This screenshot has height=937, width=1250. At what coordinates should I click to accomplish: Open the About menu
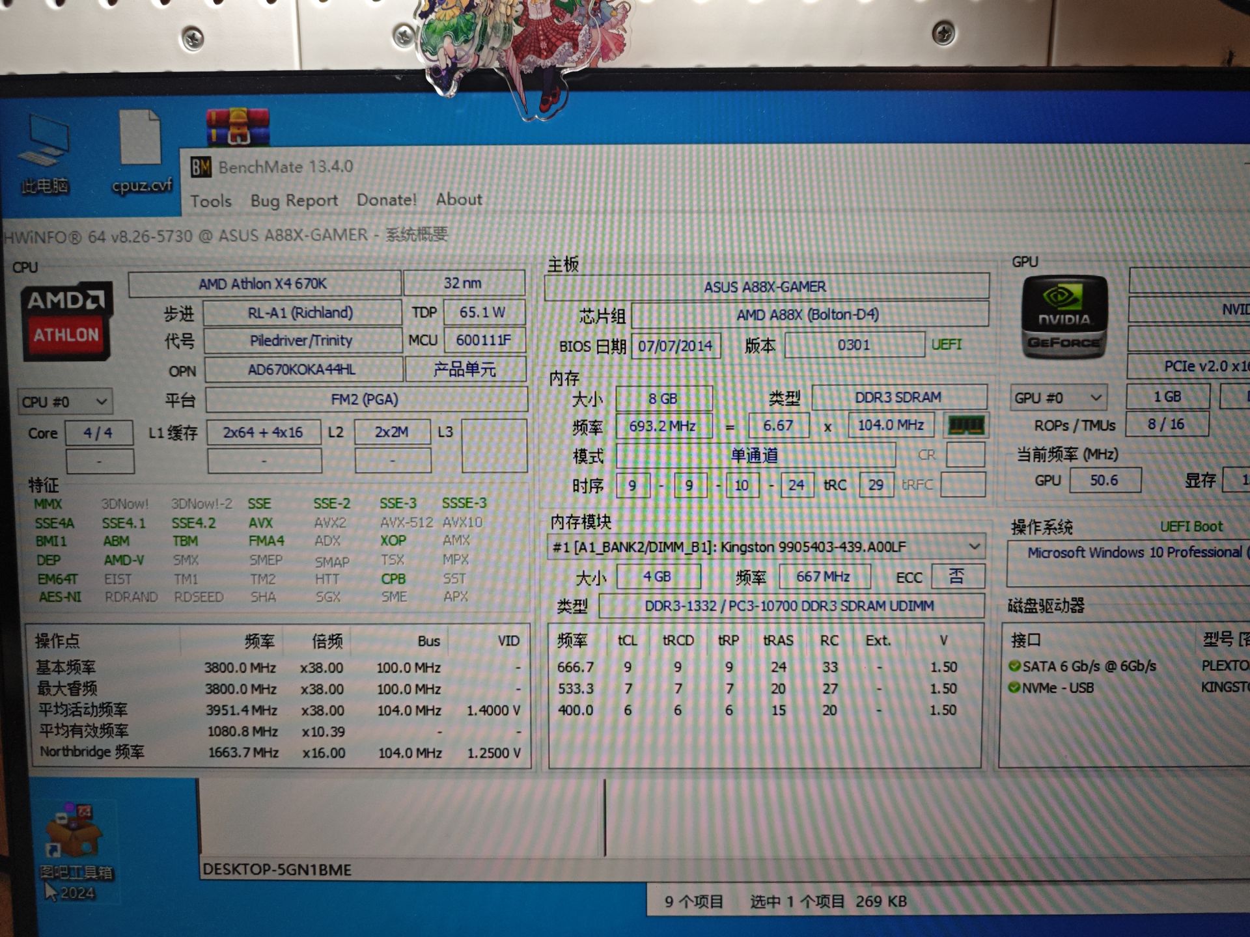click(459, 199)
